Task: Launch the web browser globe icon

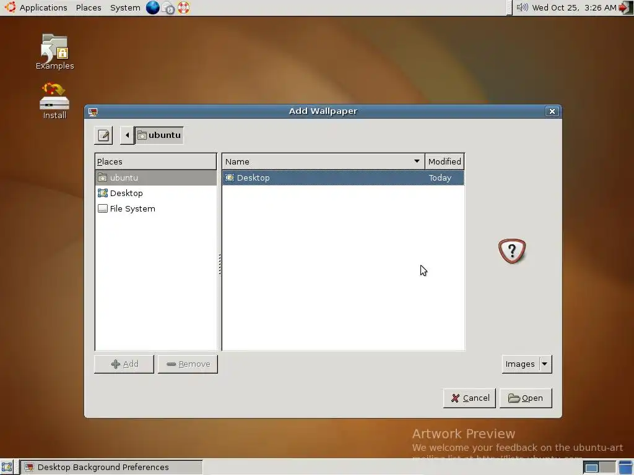Action: (x=152, y=7)
